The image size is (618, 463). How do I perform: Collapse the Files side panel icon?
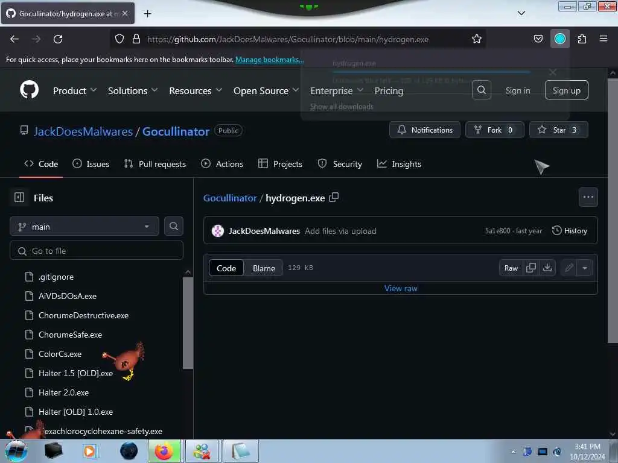19,197
